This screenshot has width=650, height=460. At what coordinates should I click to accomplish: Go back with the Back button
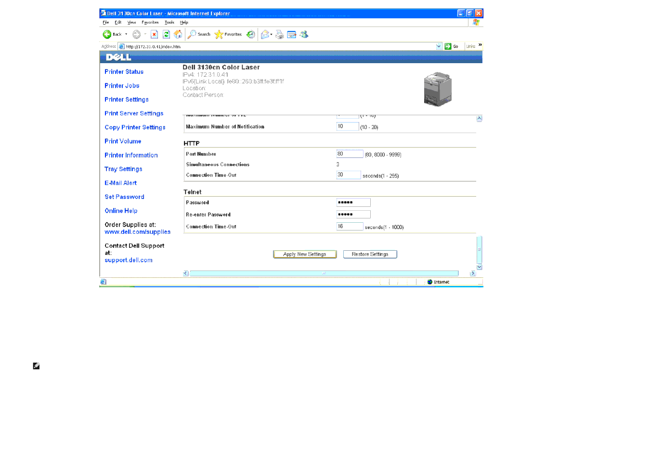pyautogui.click(x=112, y=34)
